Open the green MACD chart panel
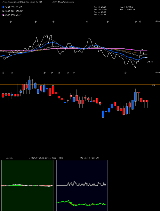The image size is (160, 211). [27, 185]
